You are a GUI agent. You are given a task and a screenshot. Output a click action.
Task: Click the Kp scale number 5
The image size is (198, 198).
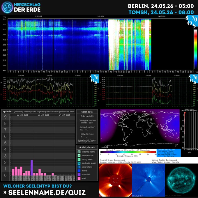point(5,143)
